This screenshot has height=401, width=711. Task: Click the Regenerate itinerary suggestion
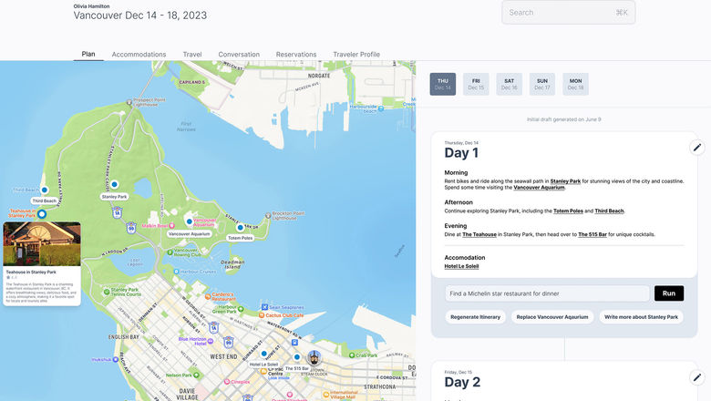475,317
